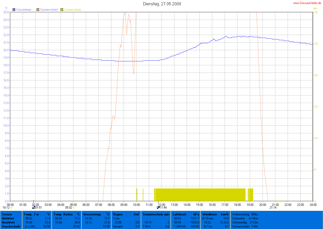Click the blue Wassertemp. legend swatch
This screenshot has width=323, height=229.
tap(14, 10)
